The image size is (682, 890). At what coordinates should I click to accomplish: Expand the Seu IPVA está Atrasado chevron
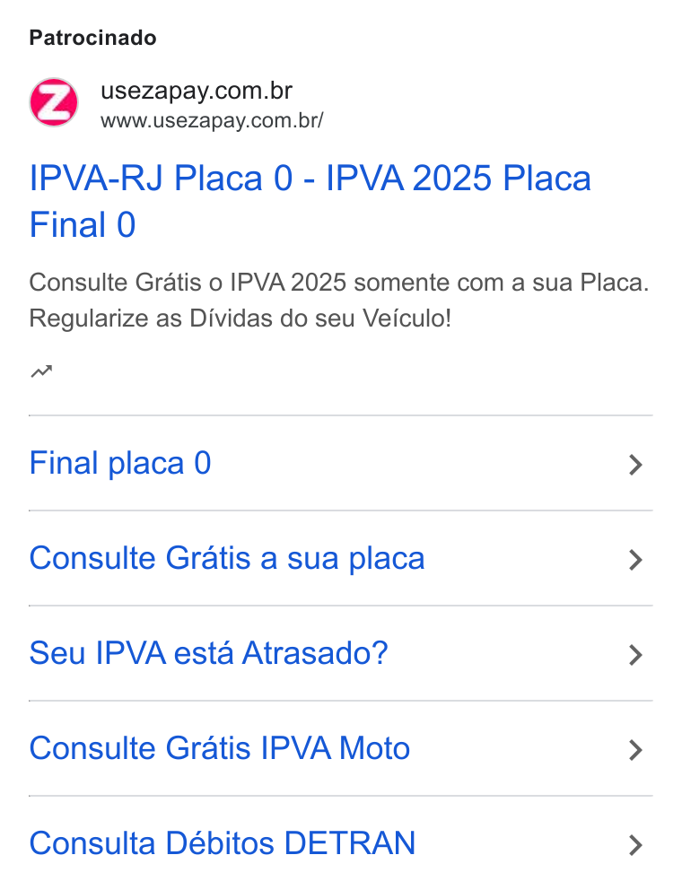(635, 654)
